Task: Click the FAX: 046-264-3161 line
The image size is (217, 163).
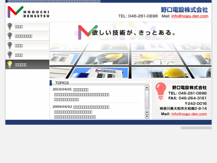Action: [187, 98]
